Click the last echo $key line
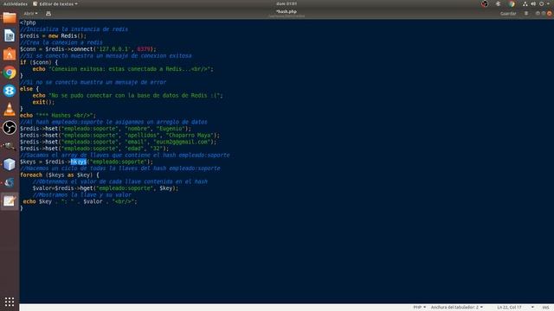This screenshot has width=554, height=311. (x=80, y=201)
